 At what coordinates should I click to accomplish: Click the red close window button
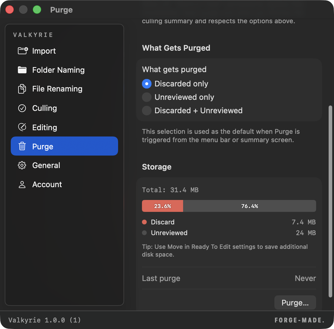pos(10,10)
